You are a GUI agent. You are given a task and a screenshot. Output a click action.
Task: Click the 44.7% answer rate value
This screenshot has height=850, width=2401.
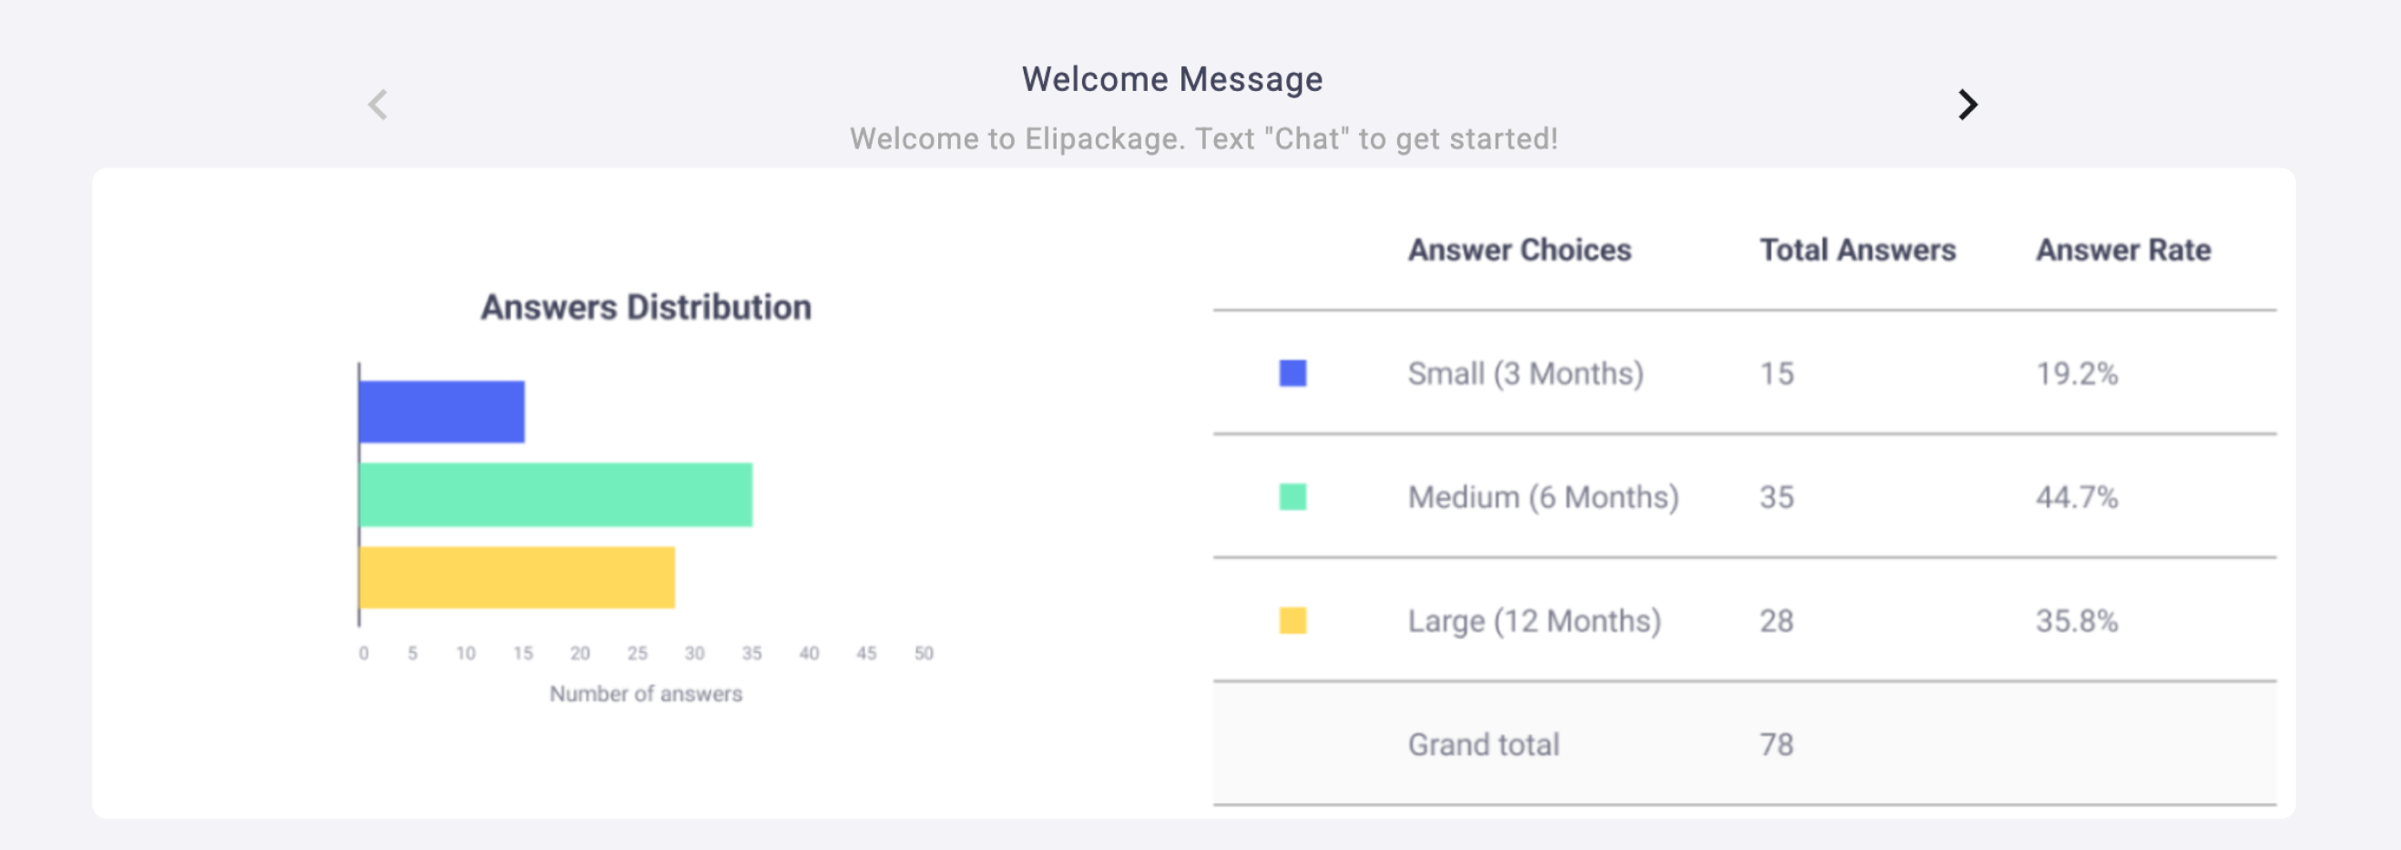coord(2077,497)
